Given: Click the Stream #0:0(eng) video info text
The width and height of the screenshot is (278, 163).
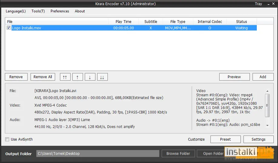Looking at the screenshot, I should pyautogui.click(x=230, y=104).
